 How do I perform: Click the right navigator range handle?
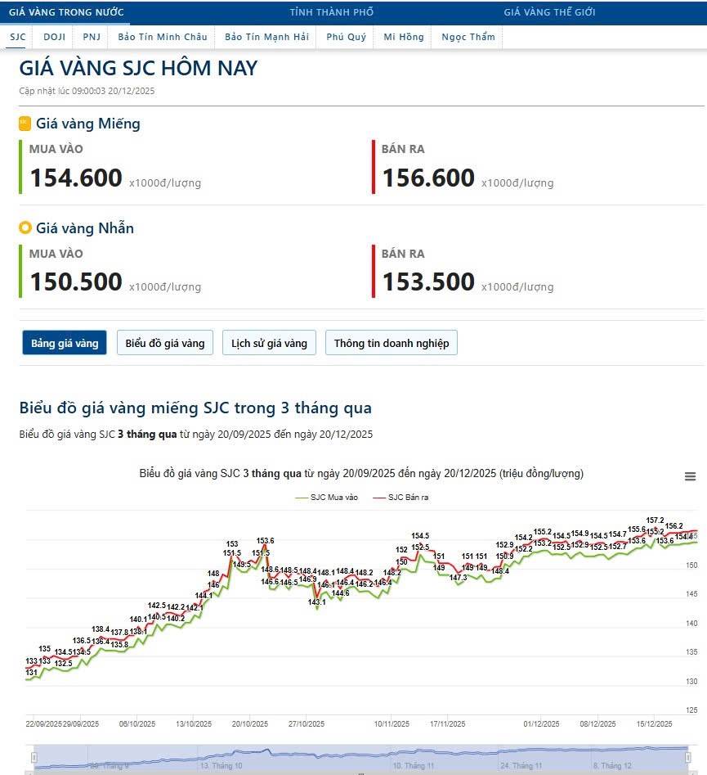pyautogui.click(x=687, y=758)
